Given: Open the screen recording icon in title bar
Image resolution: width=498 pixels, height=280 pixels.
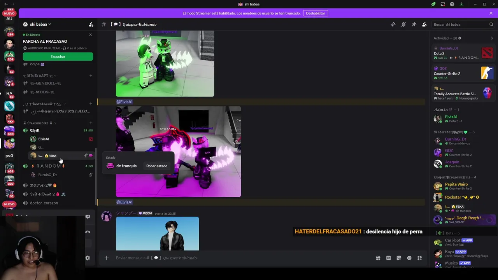Looking at the screenshot, I should coord(443,4).
